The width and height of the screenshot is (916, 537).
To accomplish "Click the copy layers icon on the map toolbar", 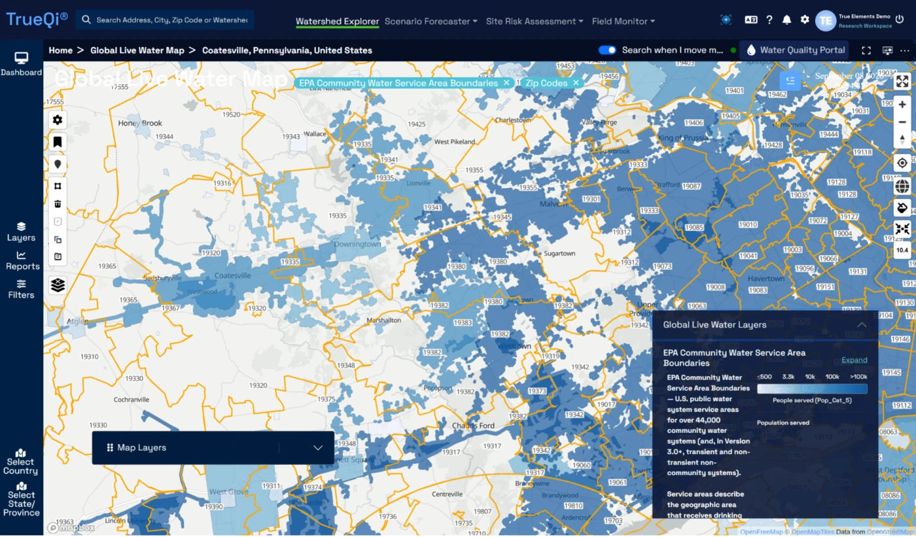I will click(58, 239).
